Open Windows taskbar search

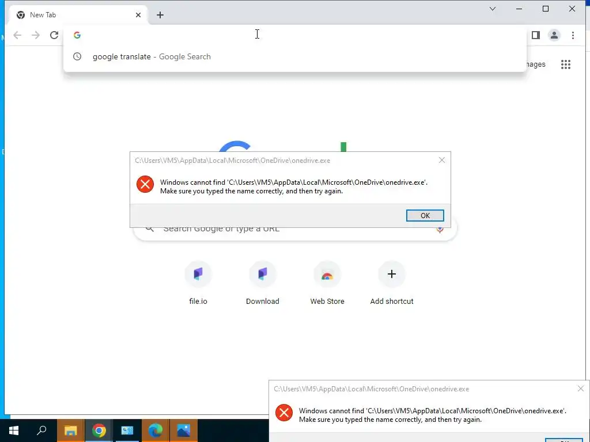point(41,430)
